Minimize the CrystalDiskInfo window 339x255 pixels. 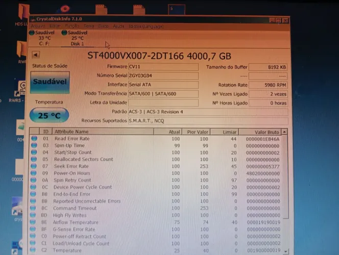pos(272,20)
